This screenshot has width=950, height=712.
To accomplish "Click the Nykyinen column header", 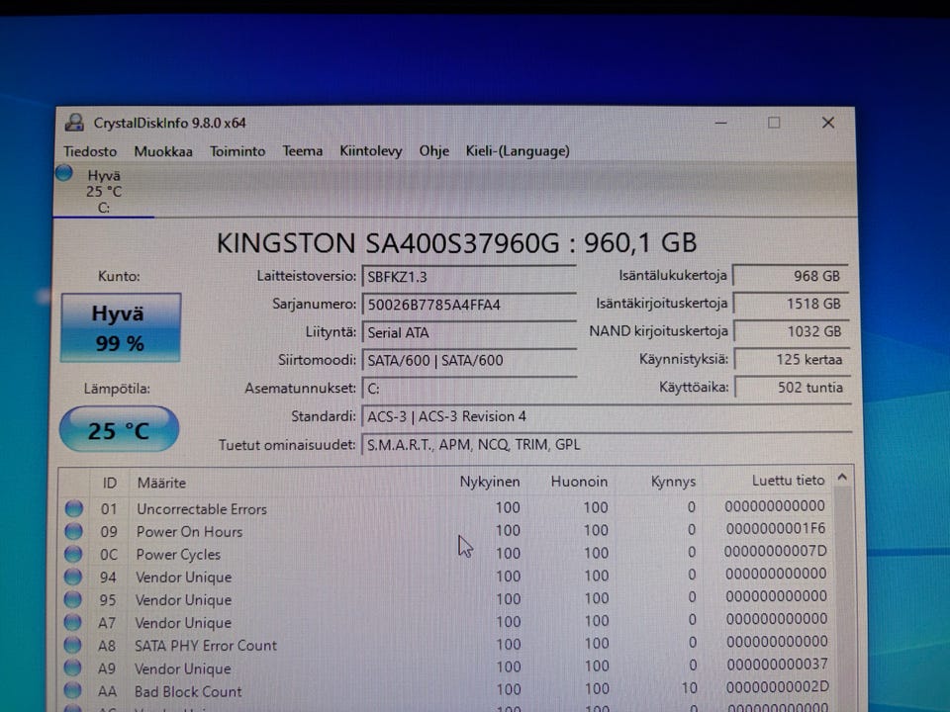I will point(490,482).
